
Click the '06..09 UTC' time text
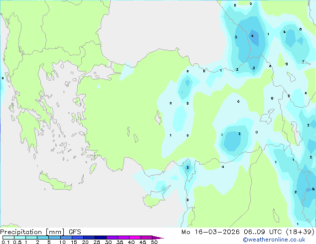click(263, 232)
